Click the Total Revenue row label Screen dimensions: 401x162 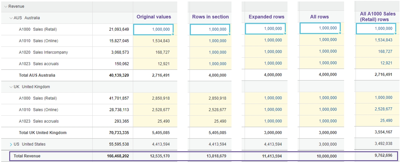[27, 156]
